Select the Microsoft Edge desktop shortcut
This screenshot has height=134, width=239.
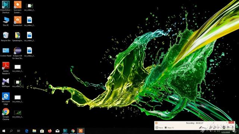point(6,99)
